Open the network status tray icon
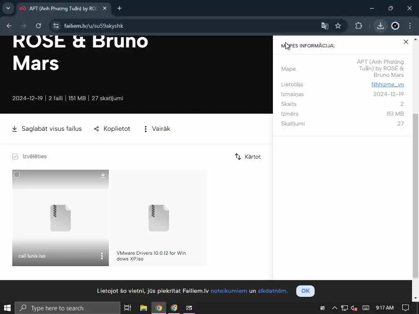The width and height of the screenshot is (419, 314). tap(345, 308)
